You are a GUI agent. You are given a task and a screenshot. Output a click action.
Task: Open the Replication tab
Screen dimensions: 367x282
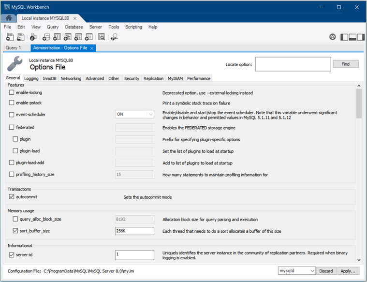coord(153,78)
